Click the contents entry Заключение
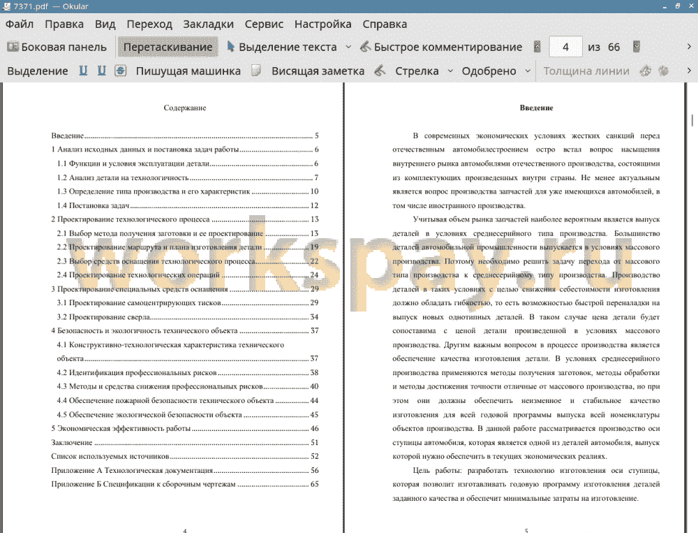Image resolution: width=698 pixels, height=533 pixels. click(185, 442)
